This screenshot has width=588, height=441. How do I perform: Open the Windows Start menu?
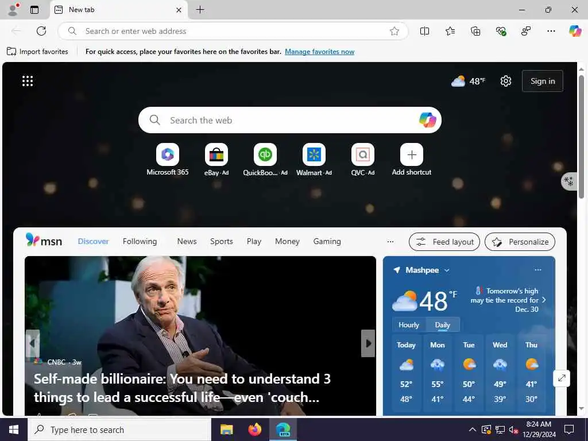[x=14, y=430]
